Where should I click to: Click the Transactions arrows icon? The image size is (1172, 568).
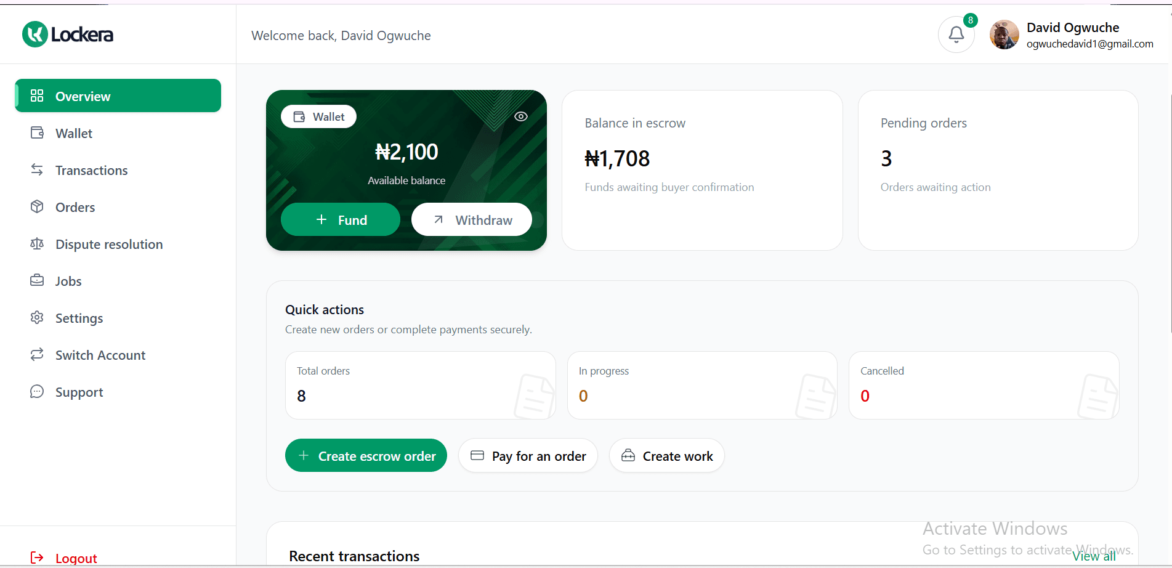click(37, 170)
